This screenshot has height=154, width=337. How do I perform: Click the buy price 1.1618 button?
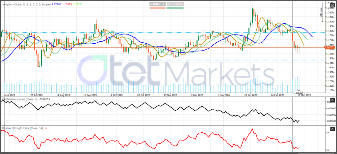pyautogui.click(x=175, y=4)
